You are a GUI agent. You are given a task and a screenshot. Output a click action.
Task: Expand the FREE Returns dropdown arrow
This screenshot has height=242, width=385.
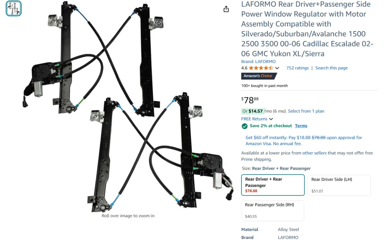pyautogui.click(x=271, y=119)
